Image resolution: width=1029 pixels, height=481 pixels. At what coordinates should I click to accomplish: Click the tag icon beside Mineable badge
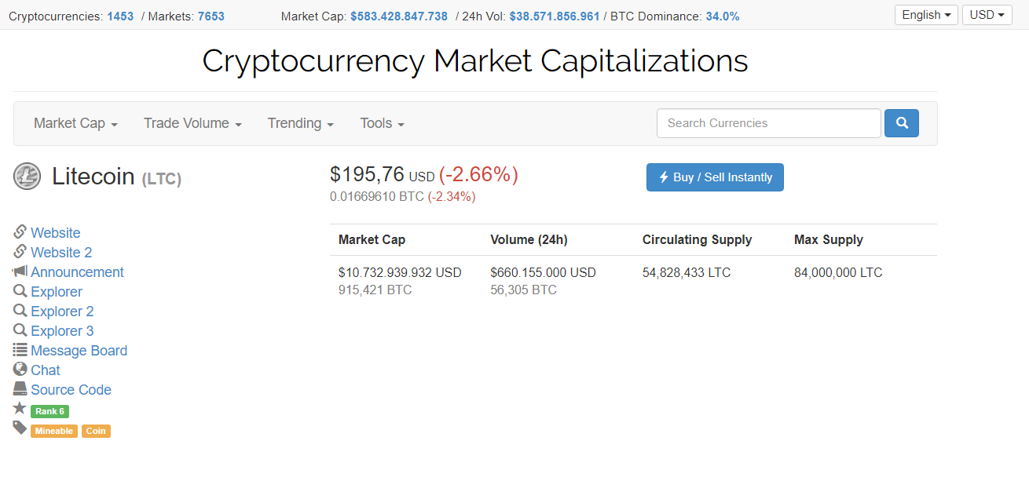20,428
